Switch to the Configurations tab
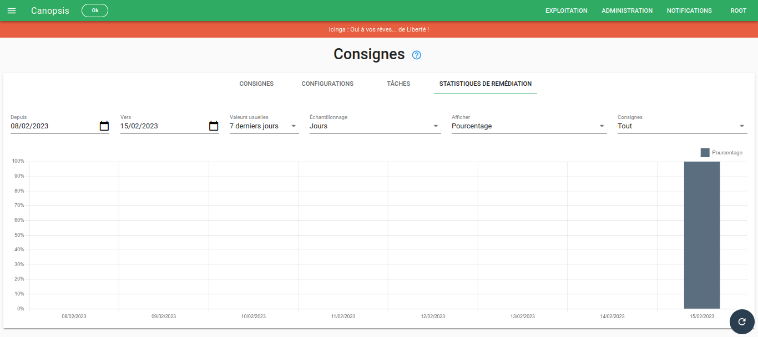Viewport: 758px width, 337px height. point(327,84)
